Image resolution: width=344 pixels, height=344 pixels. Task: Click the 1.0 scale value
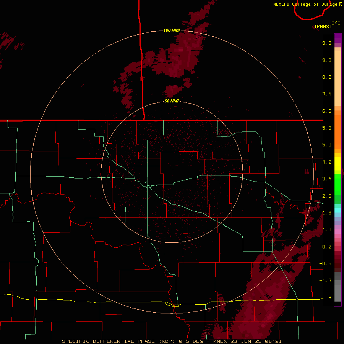327,230
